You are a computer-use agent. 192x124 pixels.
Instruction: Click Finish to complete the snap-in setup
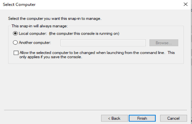[142, 118]
